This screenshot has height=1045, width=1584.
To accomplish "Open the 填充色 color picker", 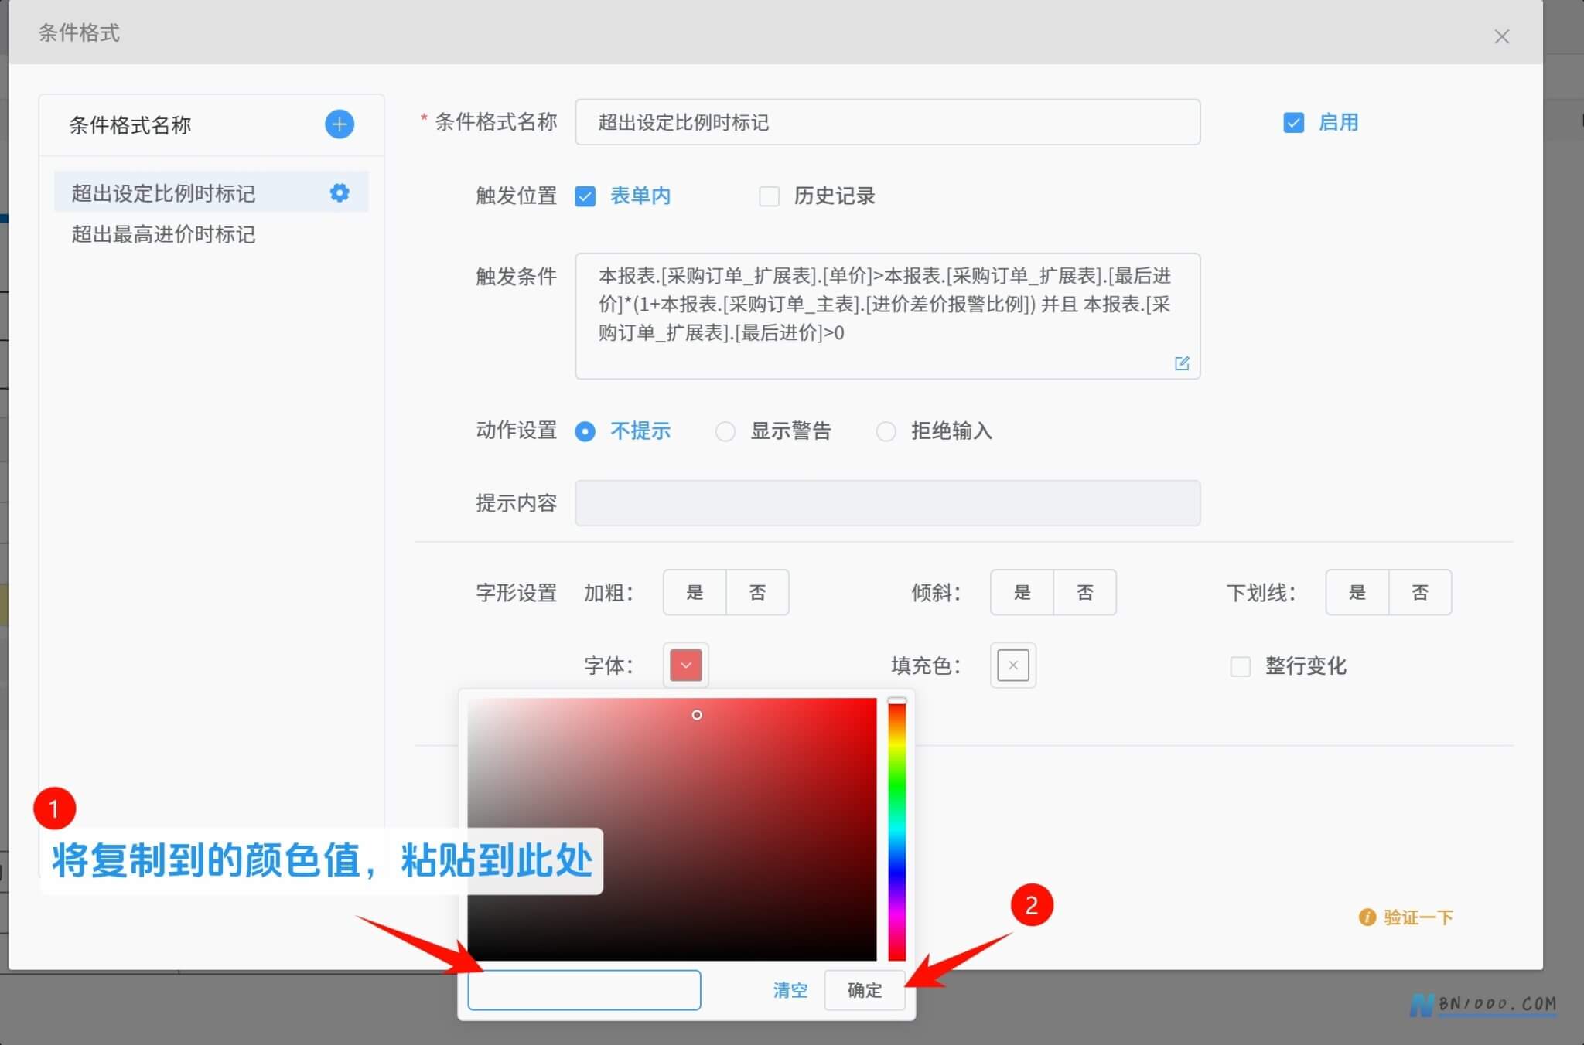I will tap(1012, 665).
